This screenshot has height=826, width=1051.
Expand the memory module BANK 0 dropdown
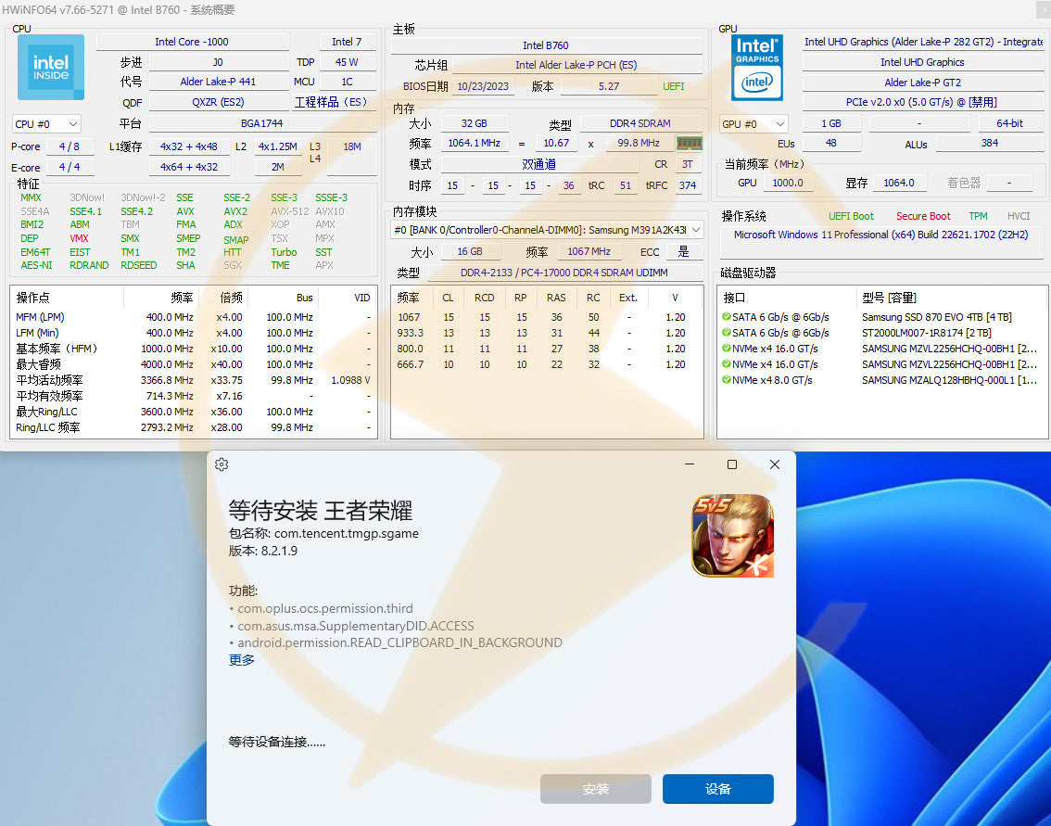pos(696,230)
